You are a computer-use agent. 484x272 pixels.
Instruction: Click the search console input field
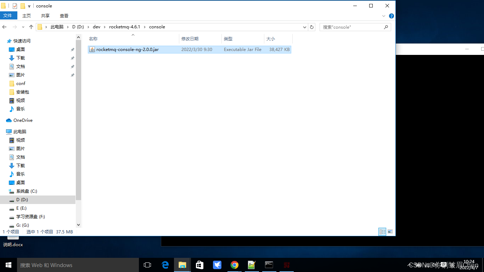pos(352,27)
